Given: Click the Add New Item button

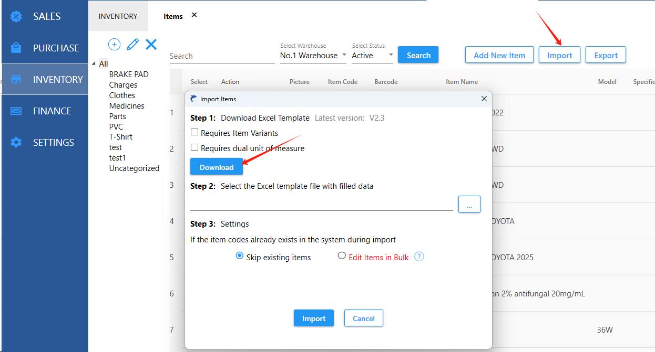Looking at the screenshot, I should [499, 55].
